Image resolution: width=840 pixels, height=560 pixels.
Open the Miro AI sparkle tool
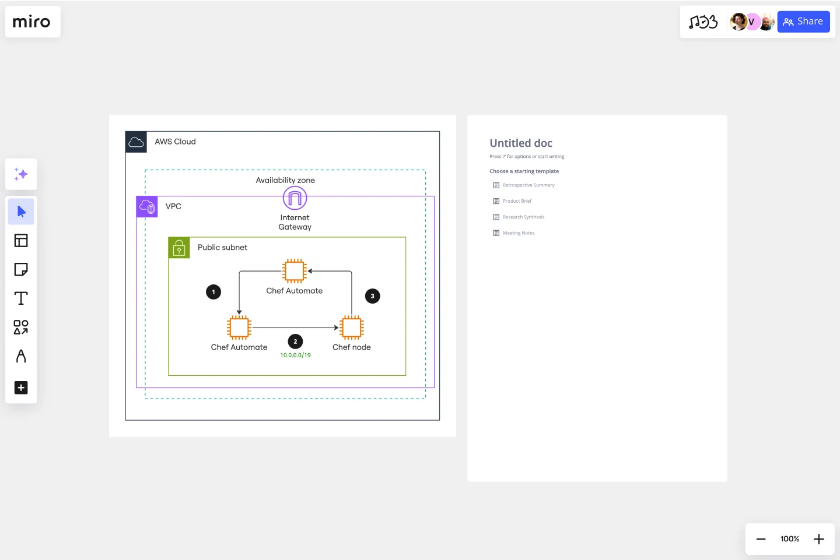[21, 174]
